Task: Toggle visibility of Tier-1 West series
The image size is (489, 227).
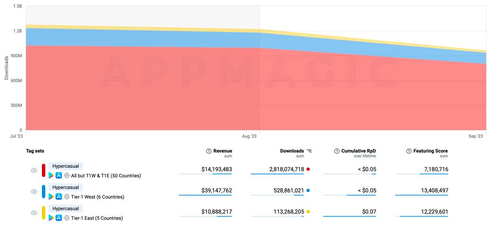Action: pos(34,192)
